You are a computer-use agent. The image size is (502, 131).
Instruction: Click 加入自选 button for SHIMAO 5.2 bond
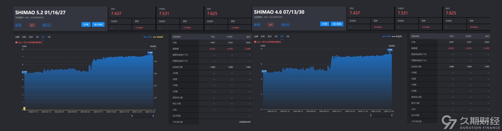[x=98, y=24]
